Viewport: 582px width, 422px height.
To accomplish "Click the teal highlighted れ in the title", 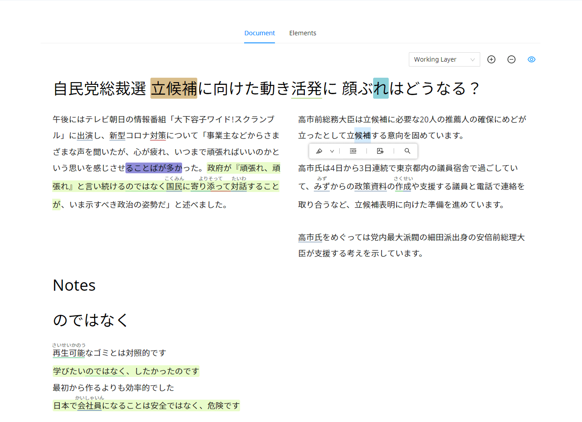I will pos(381,88).
